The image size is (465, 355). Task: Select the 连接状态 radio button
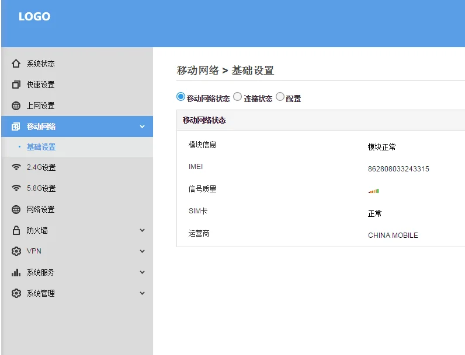tap(237, 97)
